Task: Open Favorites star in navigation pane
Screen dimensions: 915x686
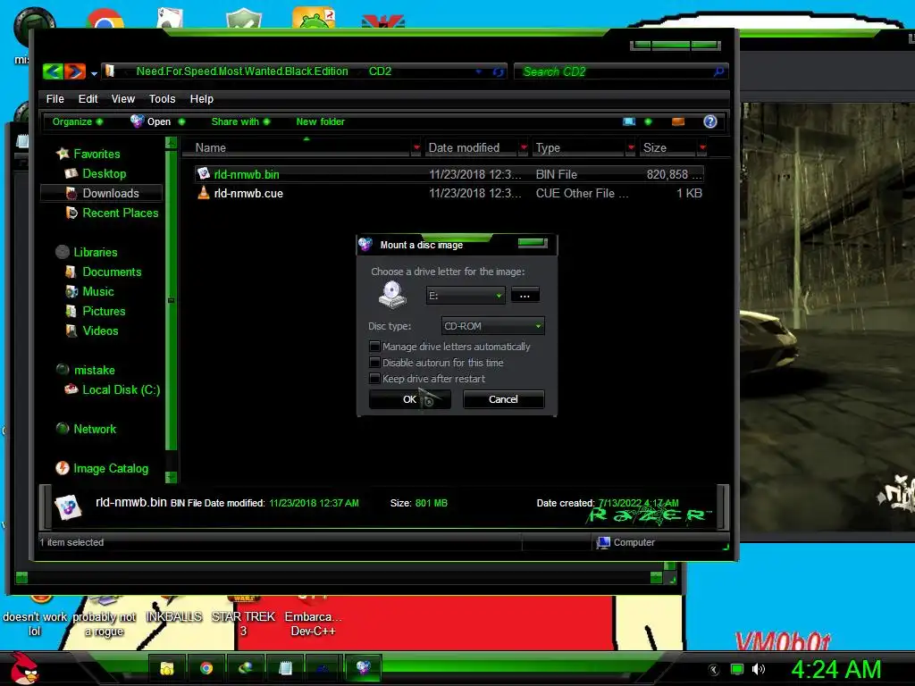Action: coord(63,154)
